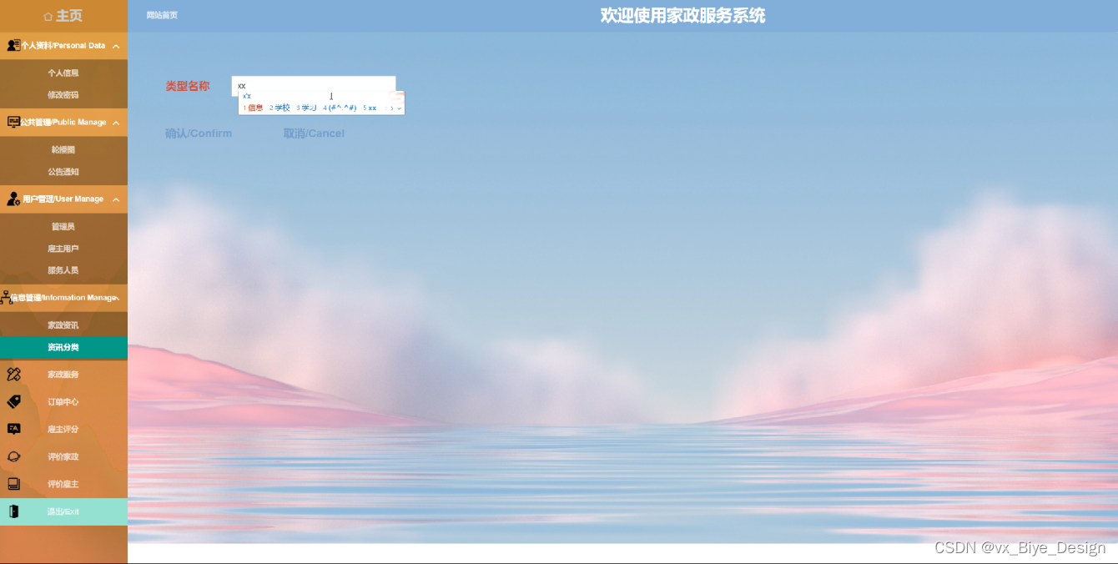Click the 欢迎使用家政服务系统 title

[682, 16]
